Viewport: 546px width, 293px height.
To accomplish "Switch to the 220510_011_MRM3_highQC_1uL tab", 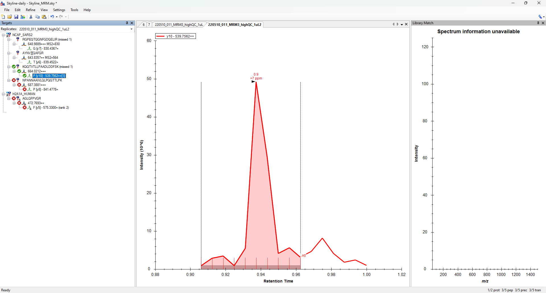I will [x=179, y=25].
